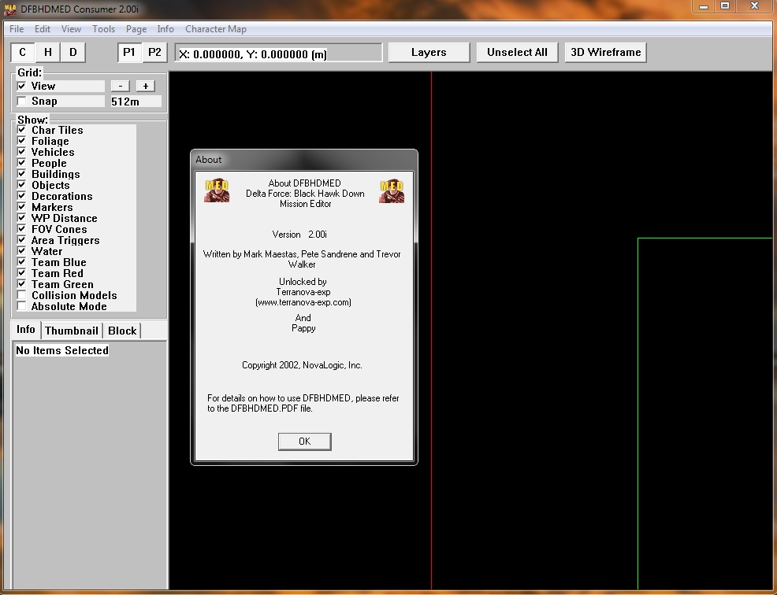This screenshot has height=595, width=777.
Task: Maximize the DFBHDMED window
Action: tap(725, 6)
